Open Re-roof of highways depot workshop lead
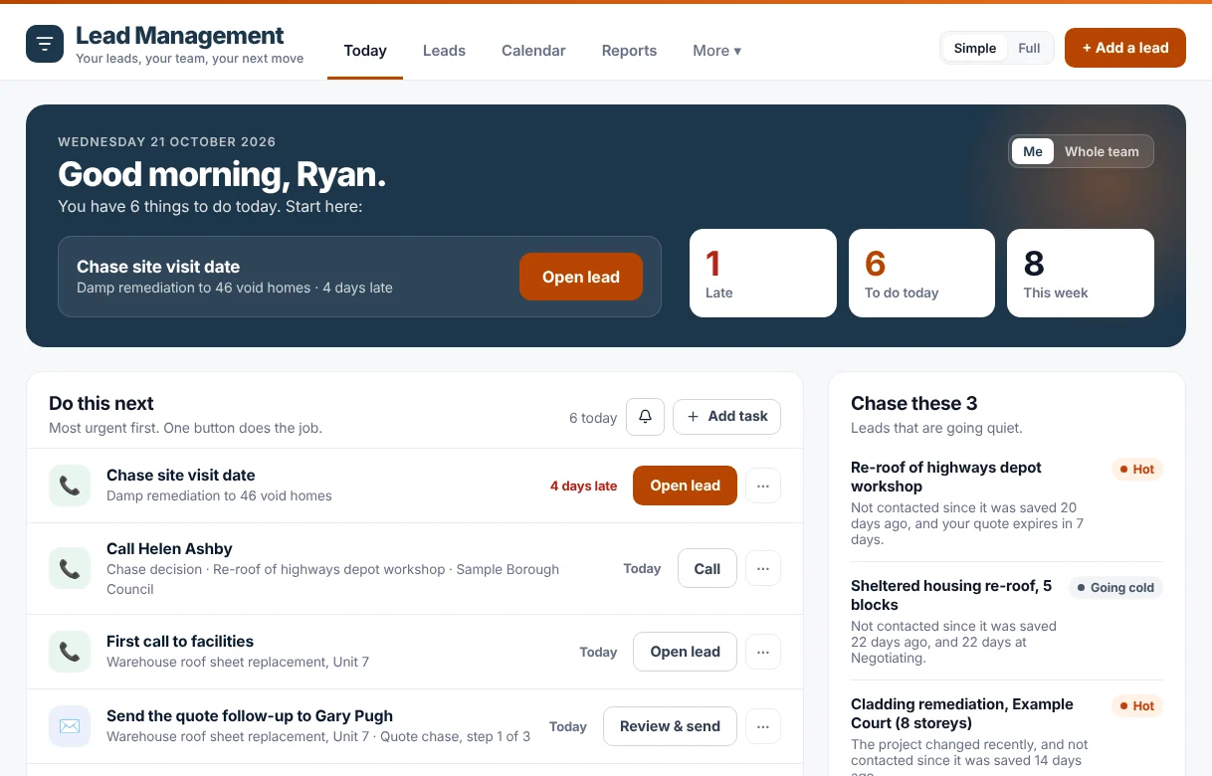1212x776 pixels. pos(946,477)
